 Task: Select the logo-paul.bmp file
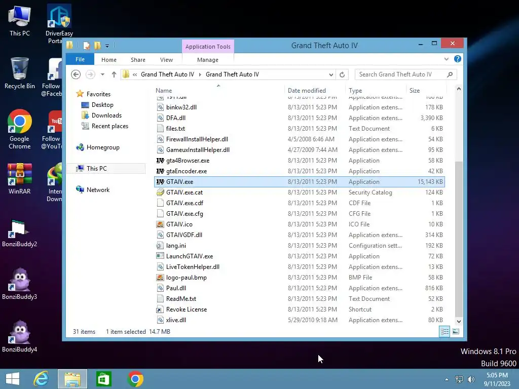[299, 278]
